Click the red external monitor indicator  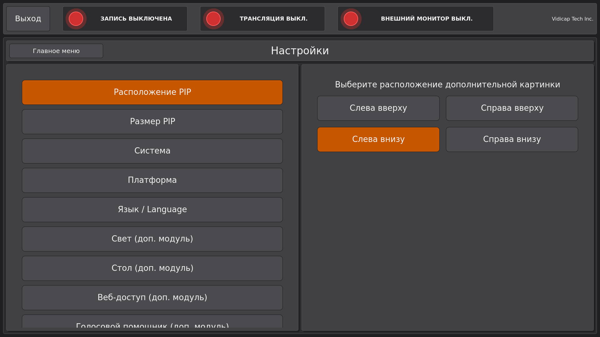tap(351, 19)
